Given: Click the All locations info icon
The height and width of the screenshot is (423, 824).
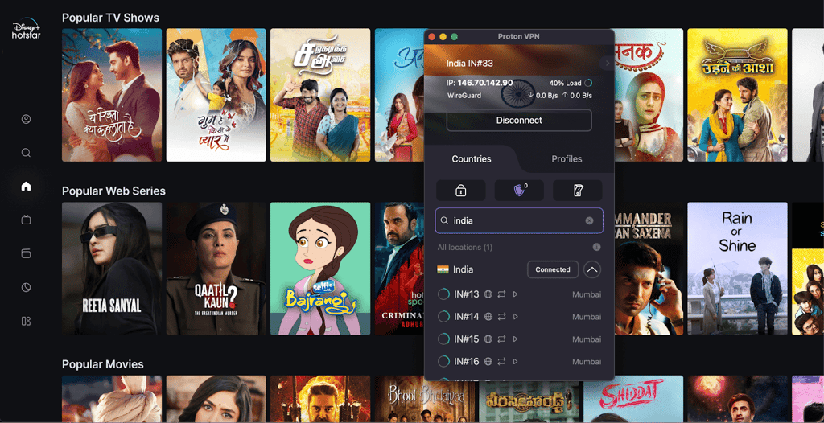Looking at the screenshot, I should point(596,247).
